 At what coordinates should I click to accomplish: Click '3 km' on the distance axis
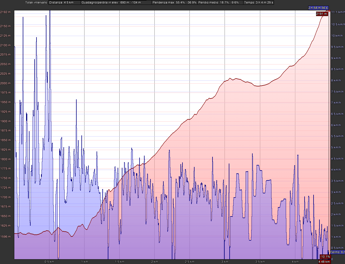point(225,262)
